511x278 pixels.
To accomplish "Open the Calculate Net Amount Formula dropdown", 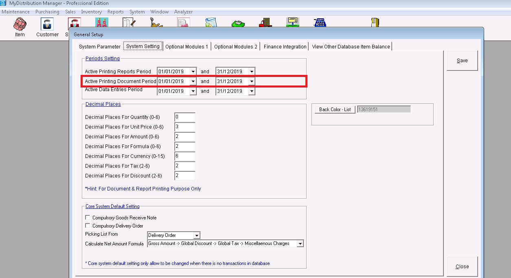I will [300, 244].
